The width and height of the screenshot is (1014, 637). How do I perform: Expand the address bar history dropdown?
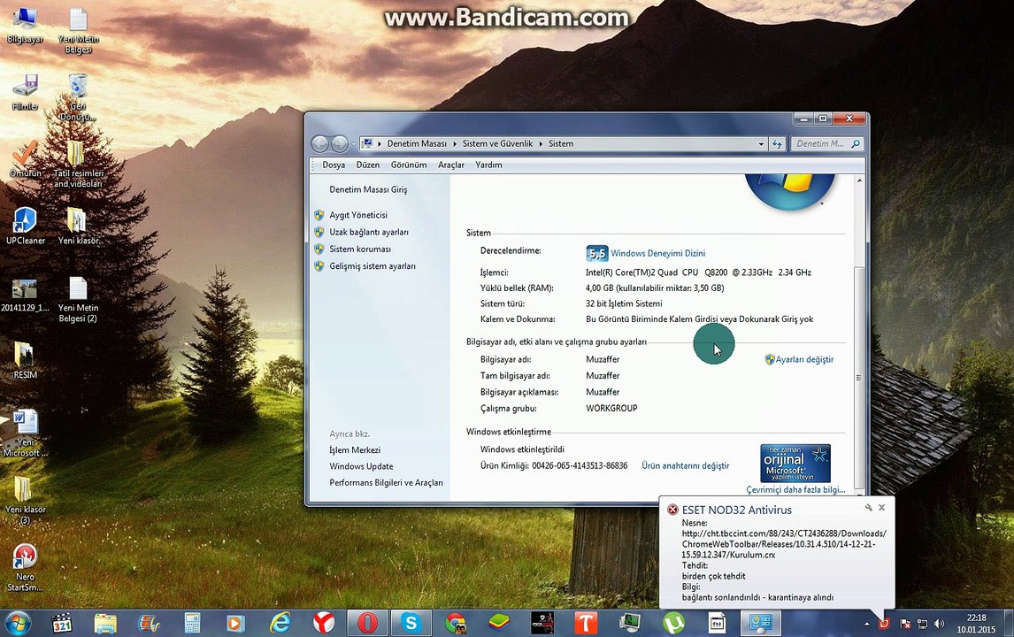(761, 144)
